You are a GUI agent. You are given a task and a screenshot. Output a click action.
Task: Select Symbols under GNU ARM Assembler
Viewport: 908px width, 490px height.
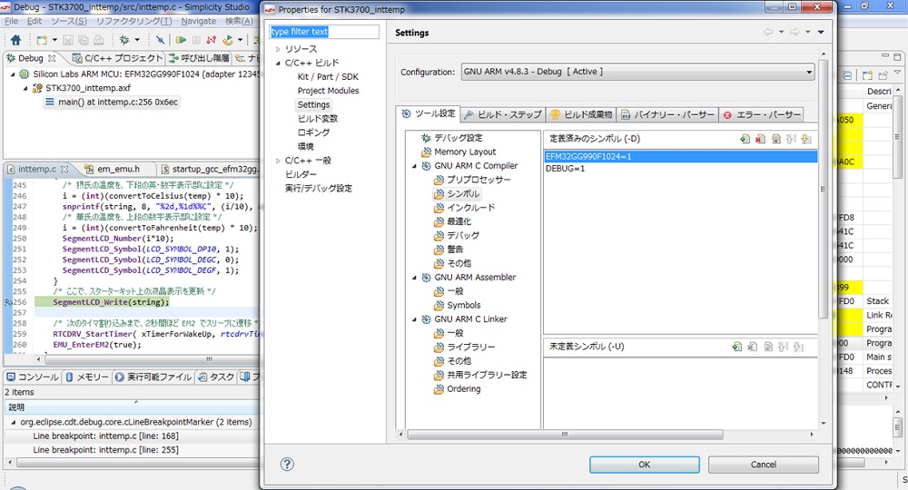point(463,306)
